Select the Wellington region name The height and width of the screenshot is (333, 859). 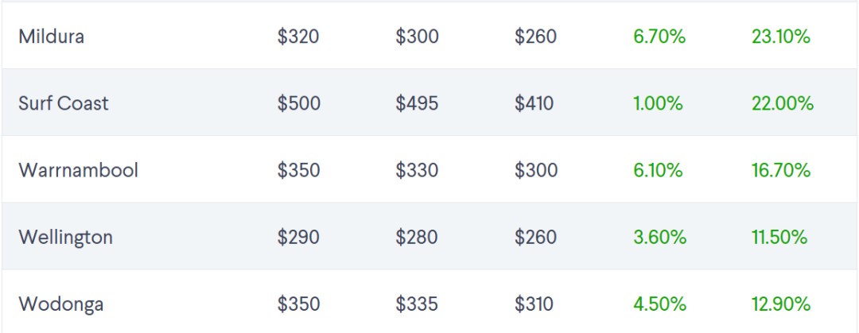pos(65,237)
